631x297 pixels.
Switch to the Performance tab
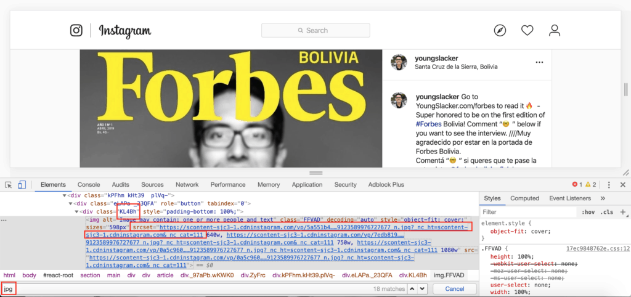[228, 185]
